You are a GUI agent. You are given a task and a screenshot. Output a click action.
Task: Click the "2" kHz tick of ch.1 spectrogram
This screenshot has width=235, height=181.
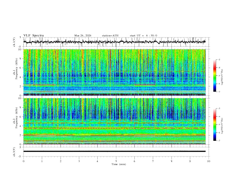tap(20, 86)
